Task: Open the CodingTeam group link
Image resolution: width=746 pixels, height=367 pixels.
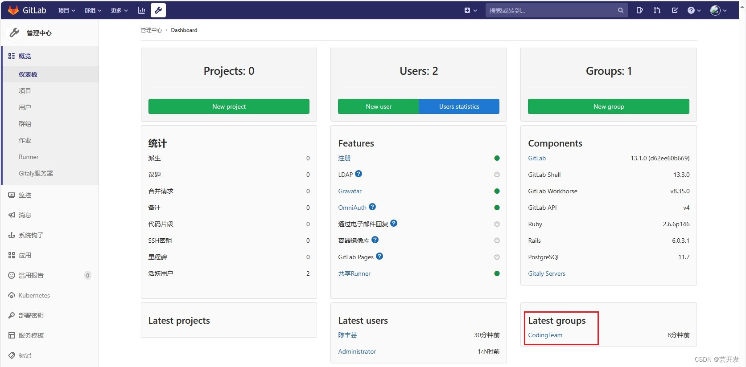Action: pyautogui.click(x=545, y=335)
